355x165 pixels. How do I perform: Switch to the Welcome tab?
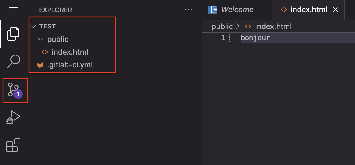(x=231, y=10)
